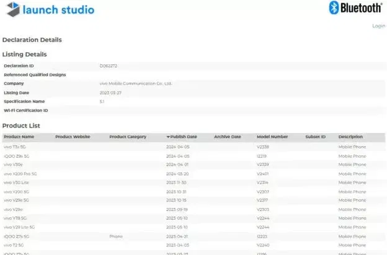The height and width of the screenshot is (255, 387).
Task: Sort by Model Number column header
Action: 272,137
